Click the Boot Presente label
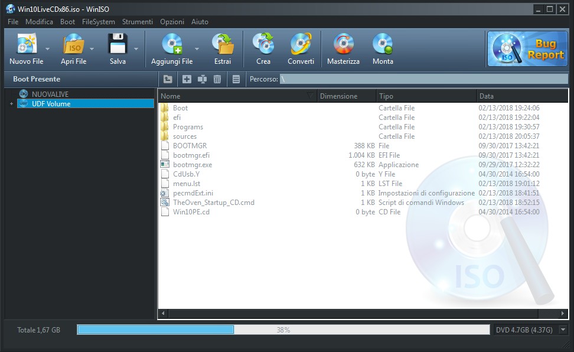Image resolution: width=574 pixels, height=352 pixels. point(37,79)
